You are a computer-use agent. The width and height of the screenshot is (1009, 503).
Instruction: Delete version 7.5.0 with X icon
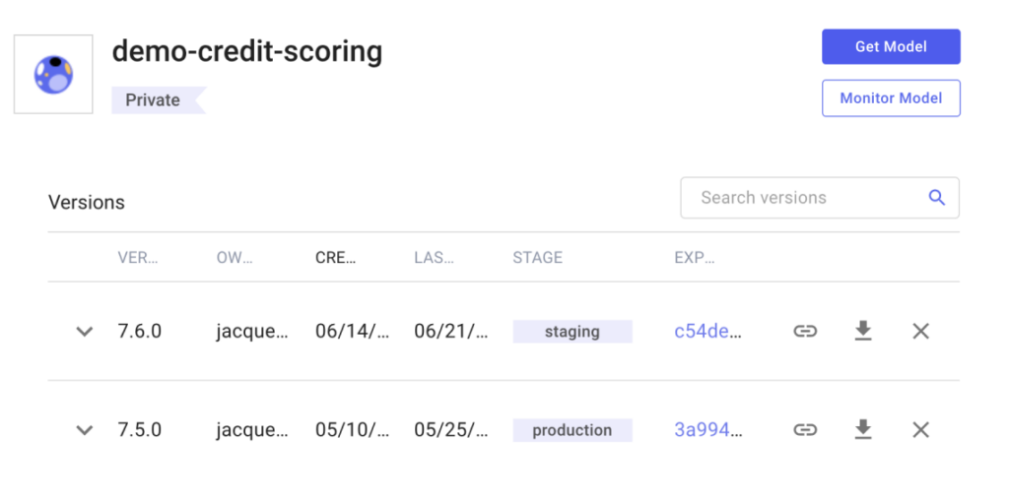(x=921, y=430)
